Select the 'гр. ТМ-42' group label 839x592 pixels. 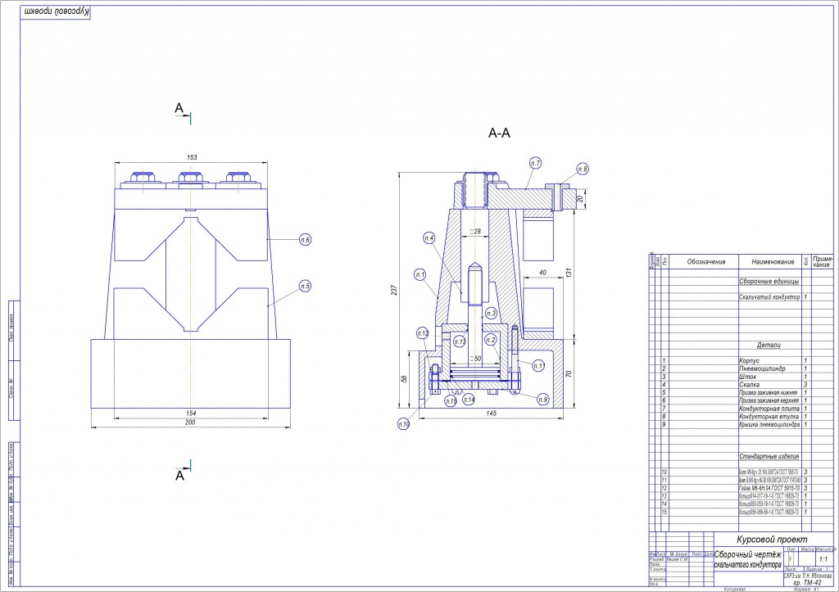tap(807, 582)
